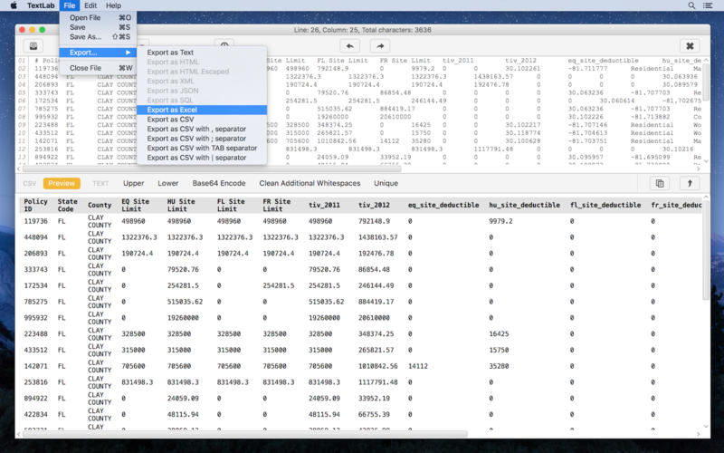Click Policy ID cell 333743
Screen dimensions: 724x453
click(35, 269)
